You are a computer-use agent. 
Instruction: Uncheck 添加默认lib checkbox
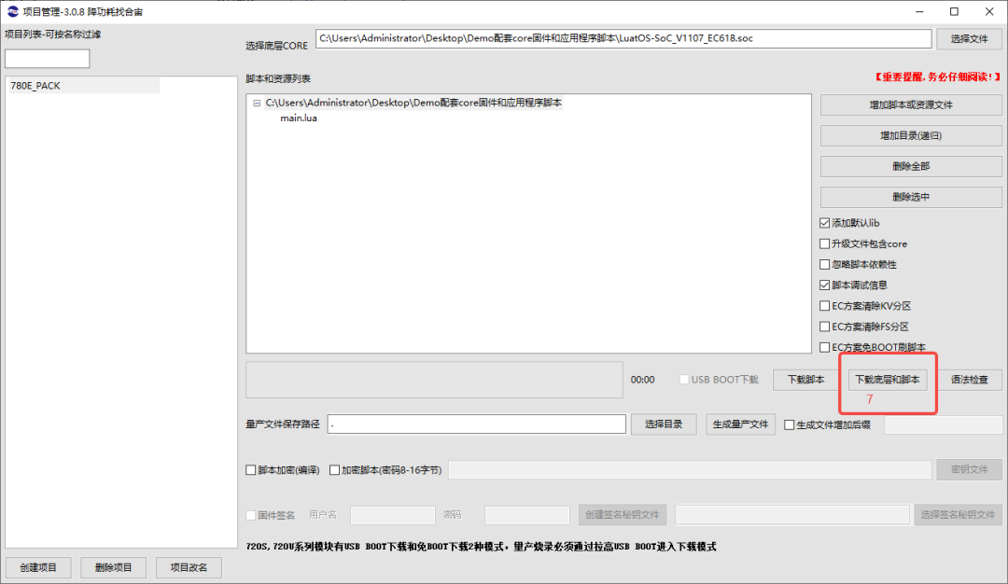825,223
